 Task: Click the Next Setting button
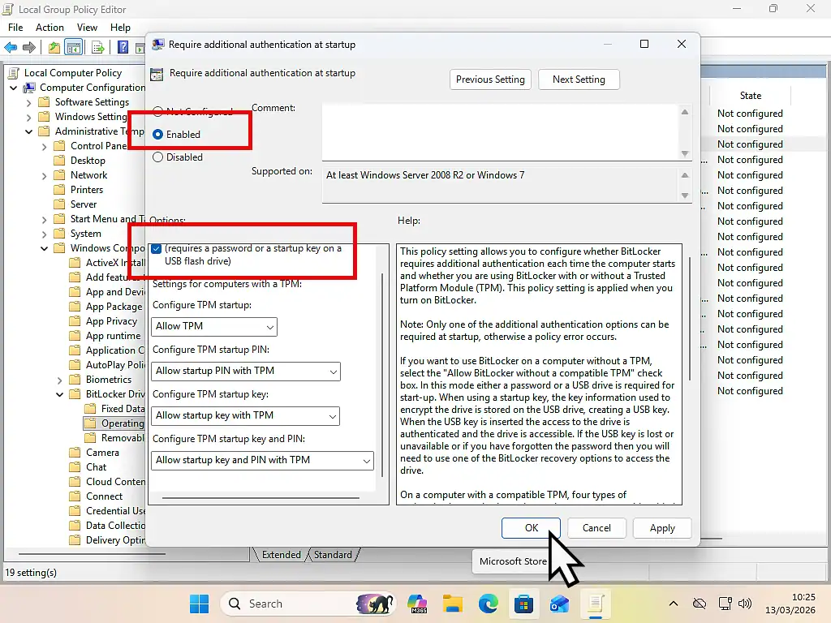(579, 79)
